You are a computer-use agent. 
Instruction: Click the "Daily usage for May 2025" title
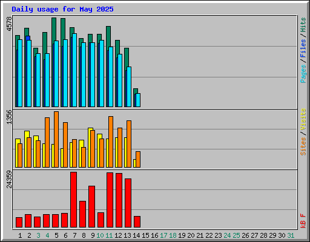point(62,9)
